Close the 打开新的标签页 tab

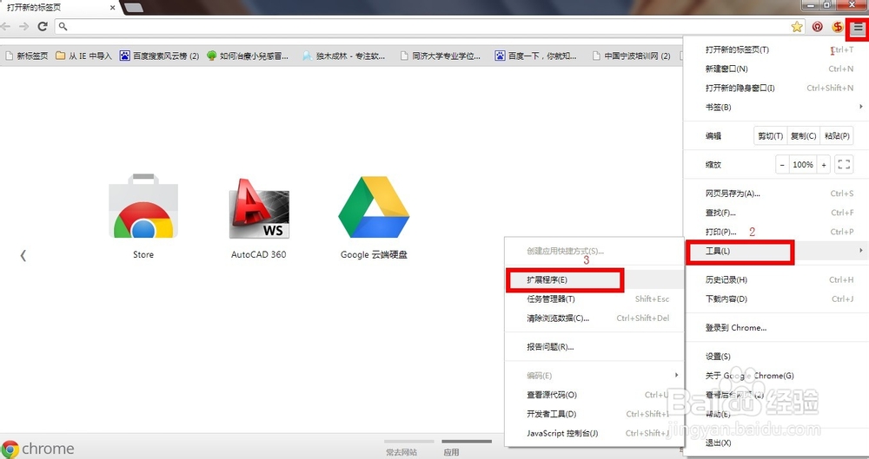[x=112, y=8]
